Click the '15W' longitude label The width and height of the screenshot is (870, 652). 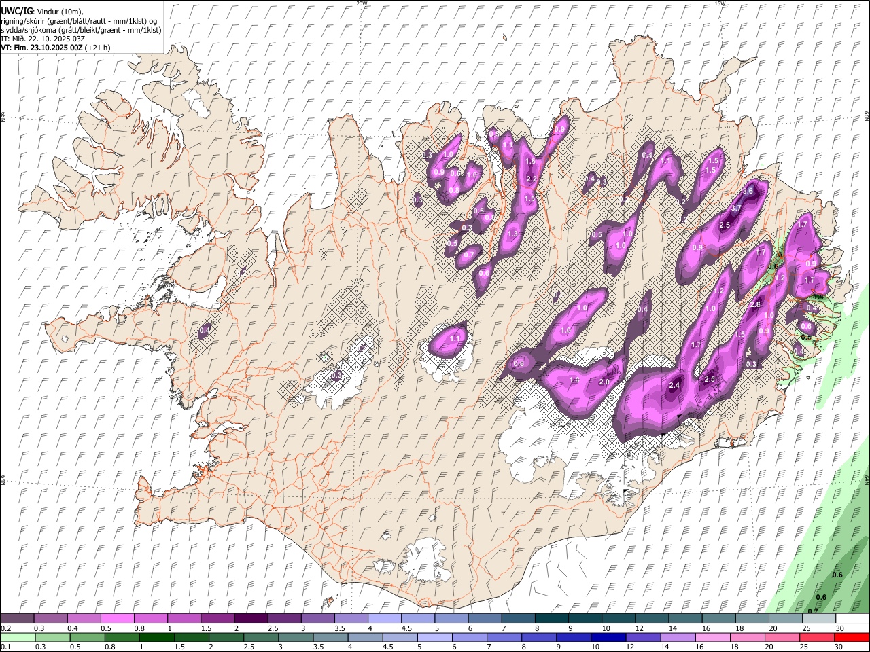[720, 3]
